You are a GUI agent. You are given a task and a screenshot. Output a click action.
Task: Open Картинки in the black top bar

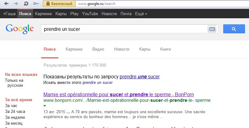coord(43,14)
